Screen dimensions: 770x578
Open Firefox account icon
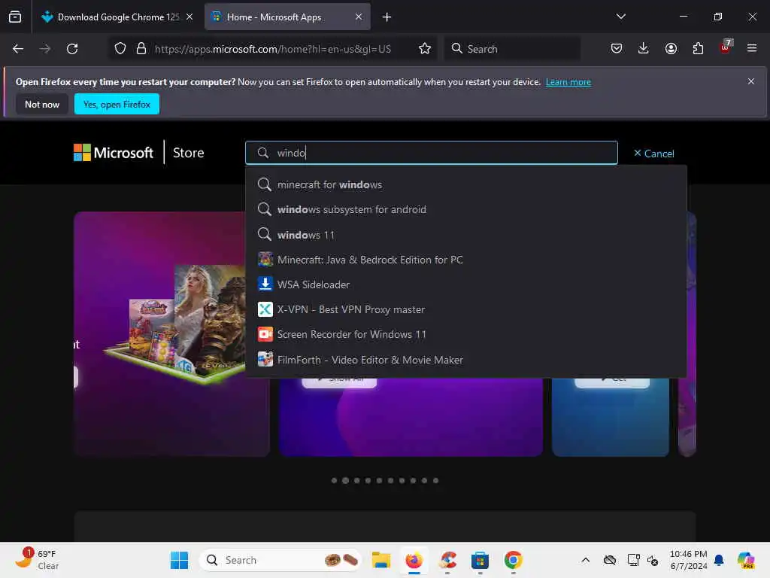tap(671, 48)
